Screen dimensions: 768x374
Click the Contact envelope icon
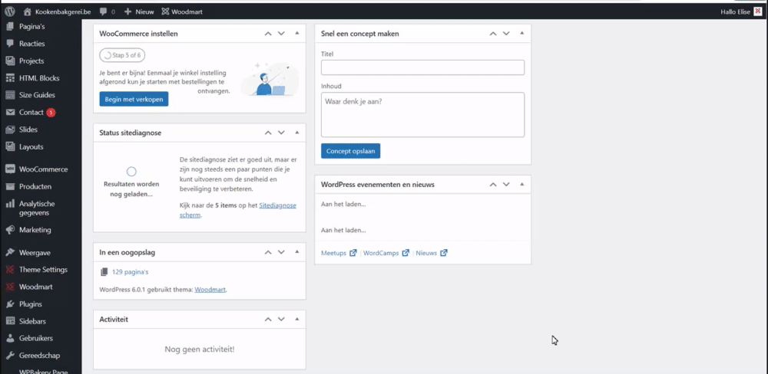point(10,113)
